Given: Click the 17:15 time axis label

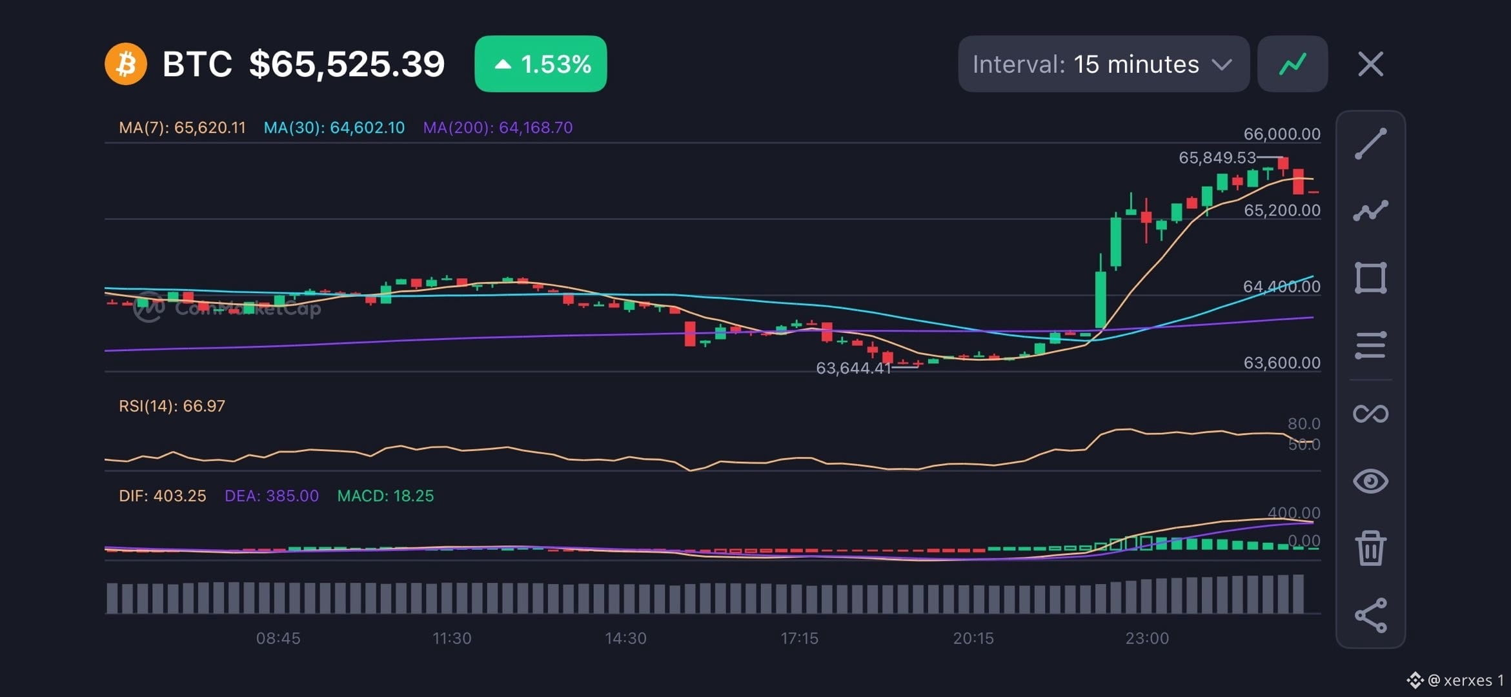Looking at the screenshot, I should point(799,638).
